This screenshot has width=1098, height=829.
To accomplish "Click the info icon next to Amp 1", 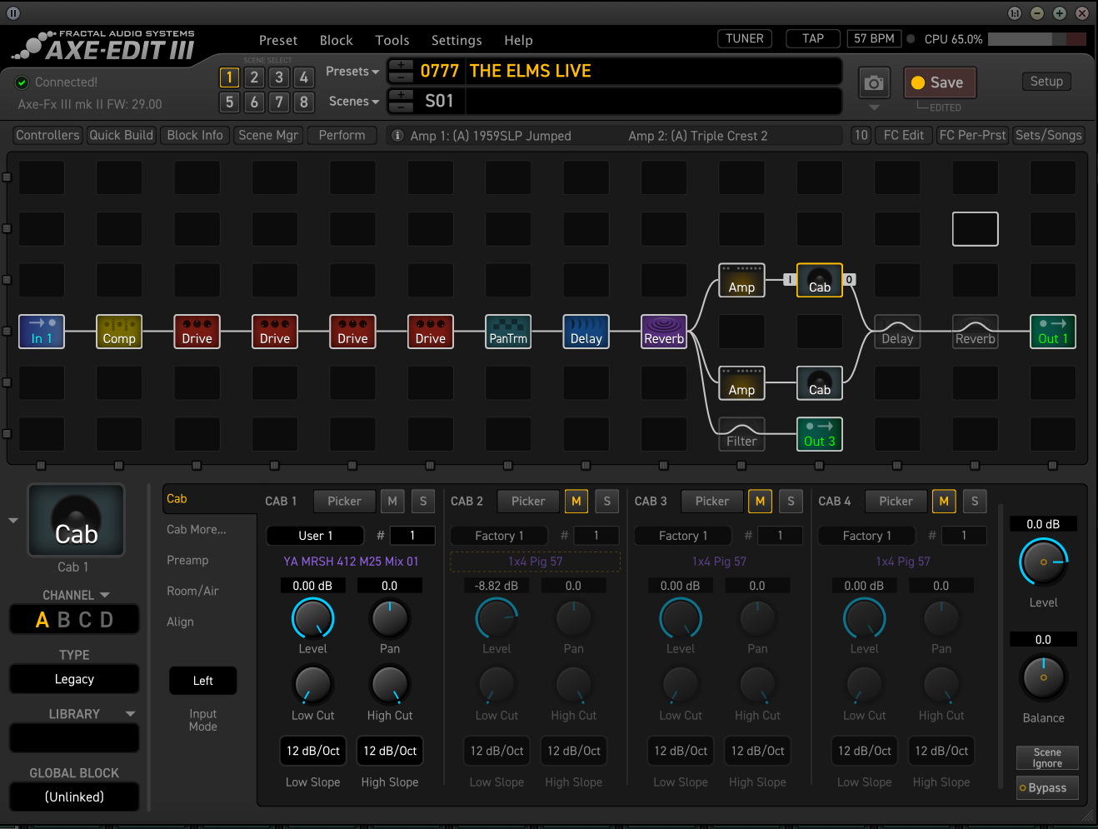I will pos(397,135).
